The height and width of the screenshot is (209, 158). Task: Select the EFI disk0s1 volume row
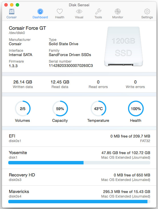79,138
